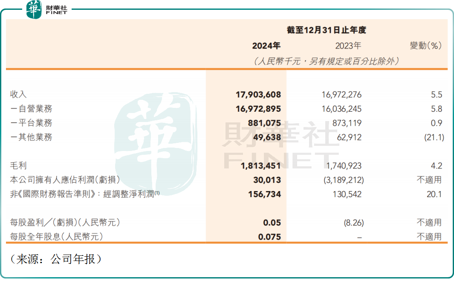Select the 變動(%) column header
The height and width of the screenshot is (287, 454).
pyautogui.click(x=425, y=46)
